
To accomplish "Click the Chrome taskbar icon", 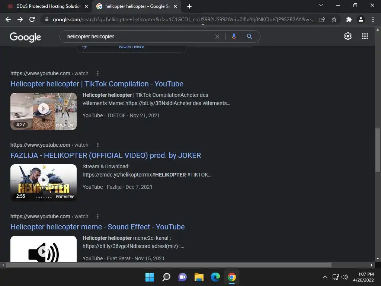I will 231,277.
